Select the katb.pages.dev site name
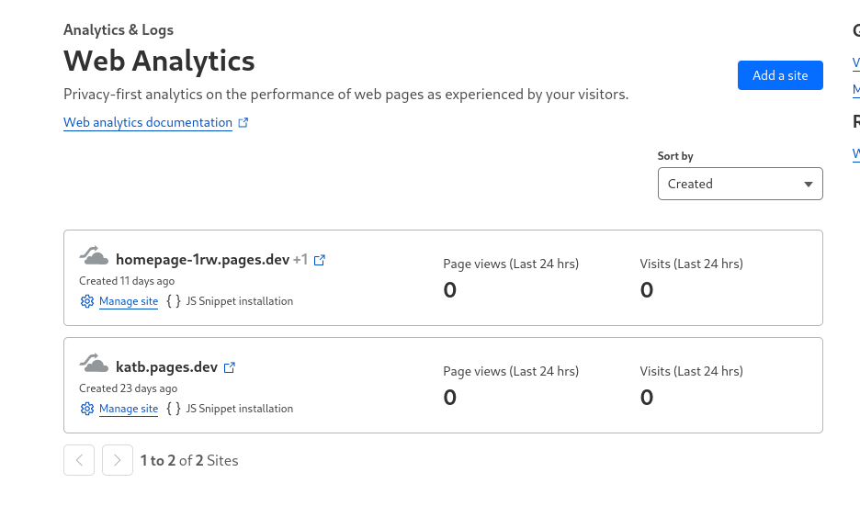The image size is (860, 506). tap(166, 367)
